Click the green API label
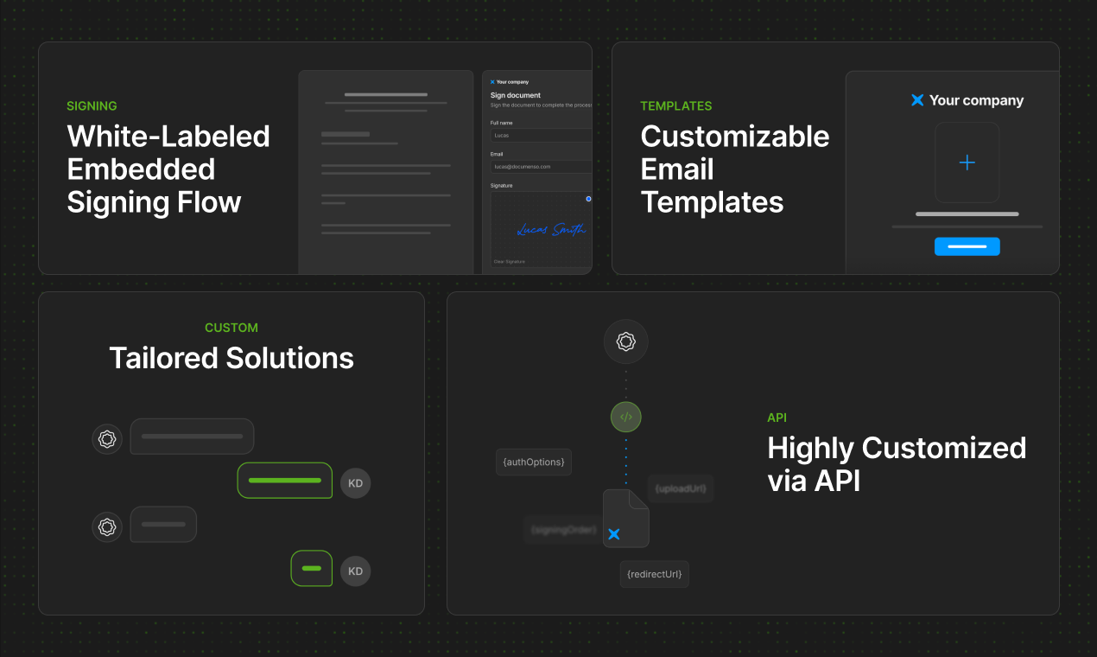Viewport: 1097px width, 657px height. tap(777, 418)
